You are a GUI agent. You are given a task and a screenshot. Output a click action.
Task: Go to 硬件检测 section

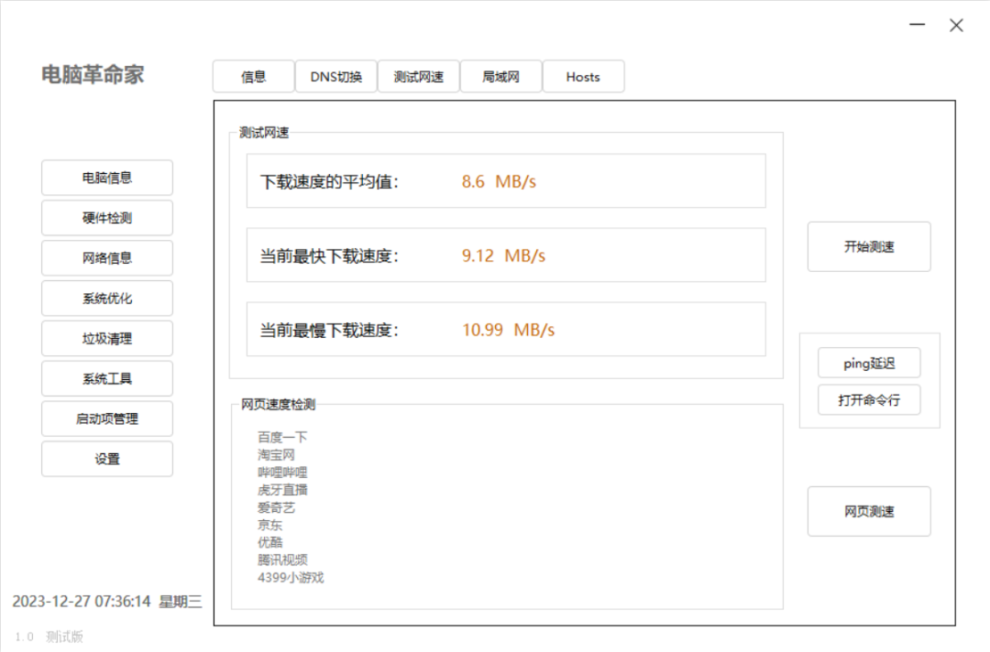point(107,218)
